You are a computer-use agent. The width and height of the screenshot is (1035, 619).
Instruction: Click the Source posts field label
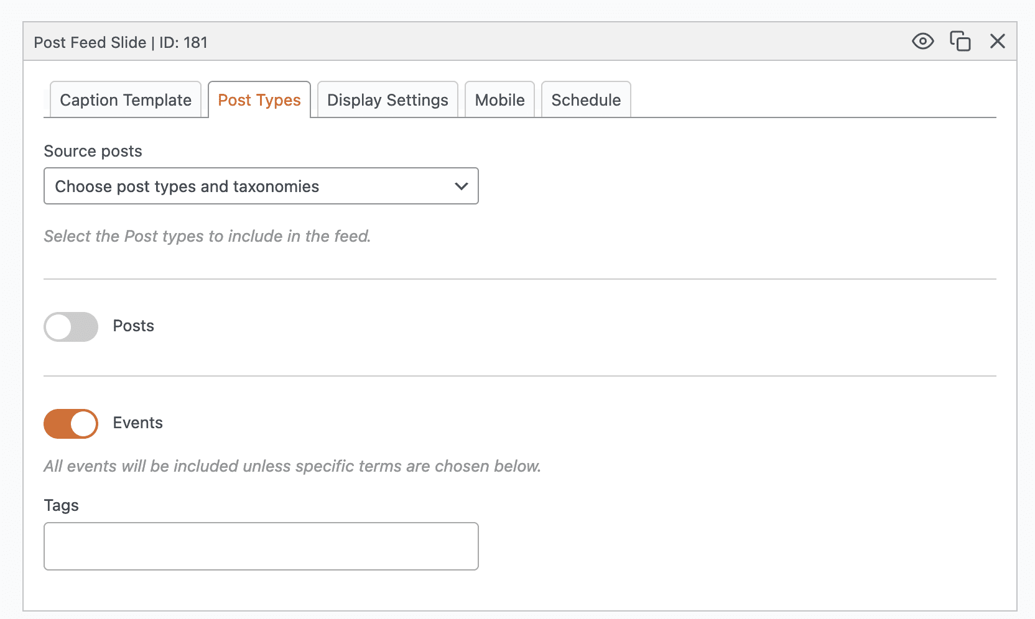[93, 152]
